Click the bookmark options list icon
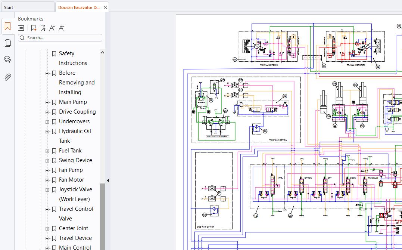This screenshot has height=250, width=402. point(21,28)
